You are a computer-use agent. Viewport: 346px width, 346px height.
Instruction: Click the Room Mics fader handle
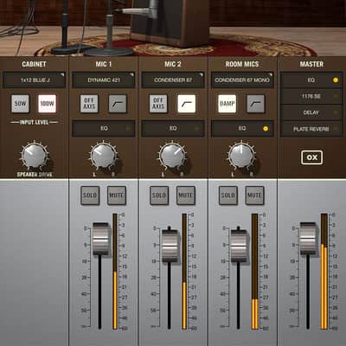[x=240, y=246]
